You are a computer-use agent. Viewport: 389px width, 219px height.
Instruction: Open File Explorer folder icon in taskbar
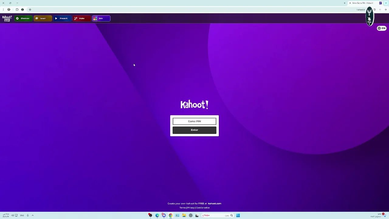coord(184,215)
